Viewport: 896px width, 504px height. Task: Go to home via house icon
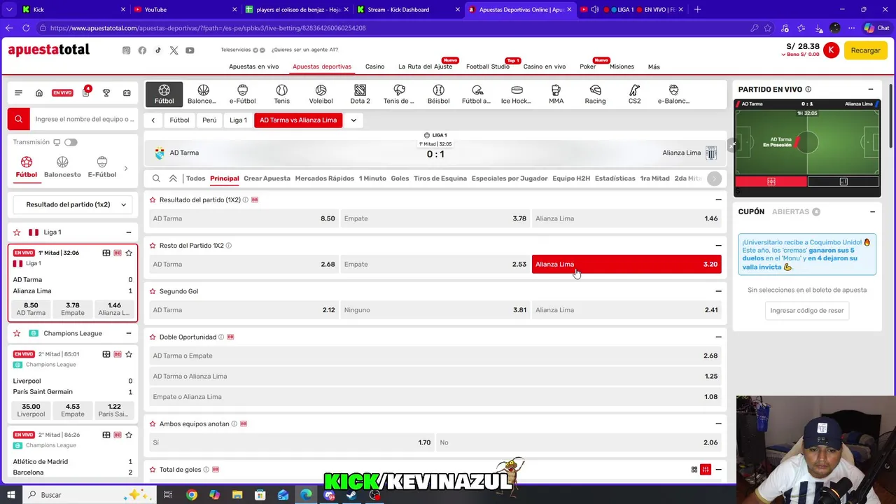[x=39, y=92]
